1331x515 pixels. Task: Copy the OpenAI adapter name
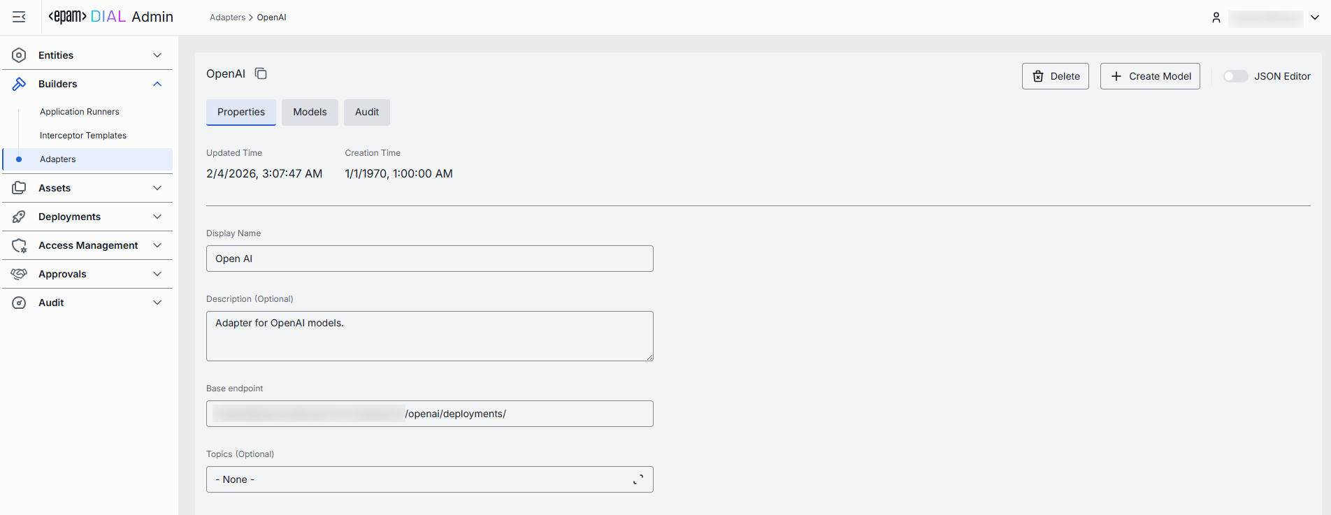coord(261,73)
